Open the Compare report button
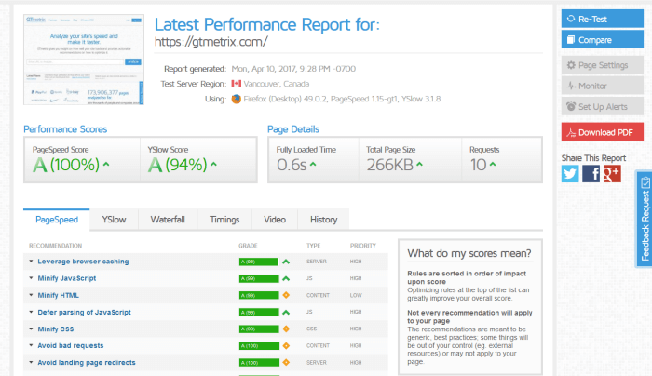The image size is (652, 376). [x=602, y=40]
